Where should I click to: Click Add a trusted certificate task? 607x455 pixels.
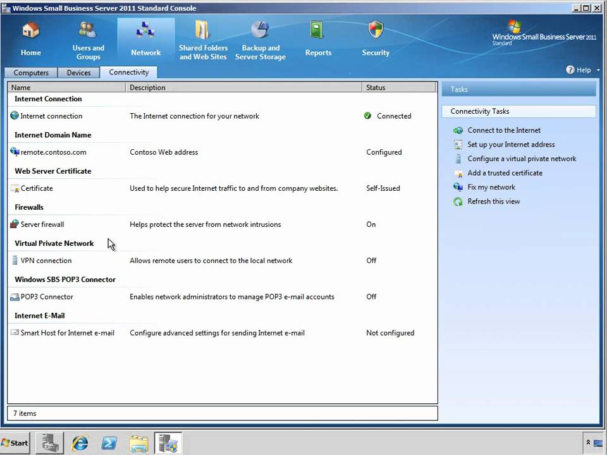(505, 173)
